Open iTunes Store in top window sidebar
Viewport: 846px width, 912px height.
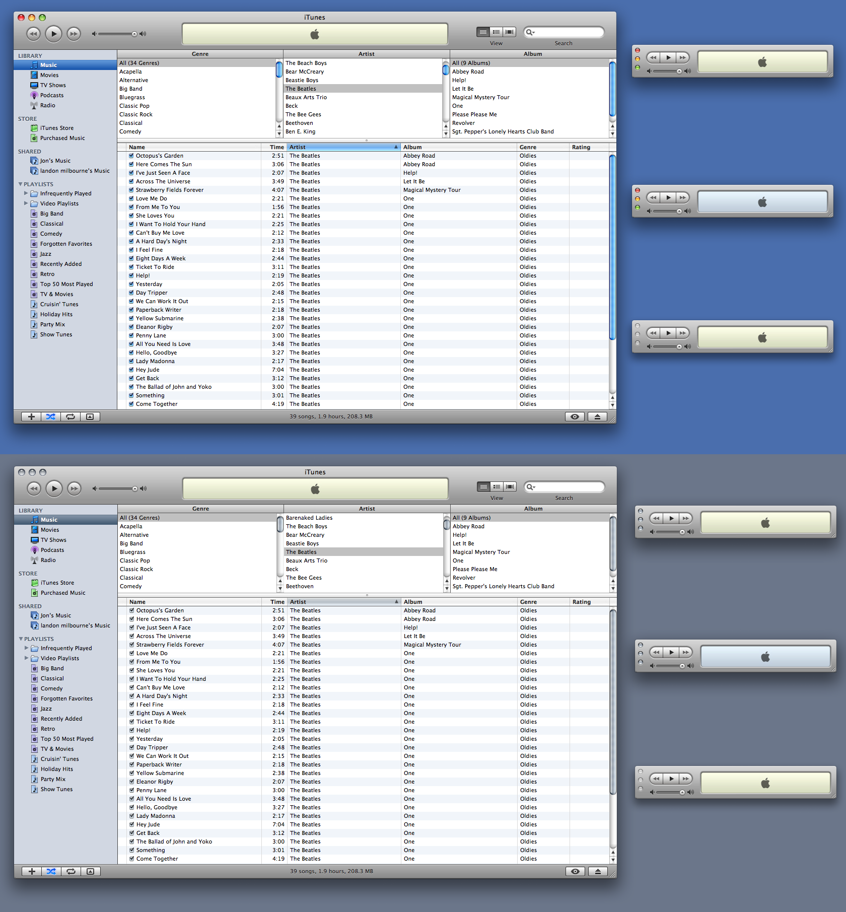point(57,128)
